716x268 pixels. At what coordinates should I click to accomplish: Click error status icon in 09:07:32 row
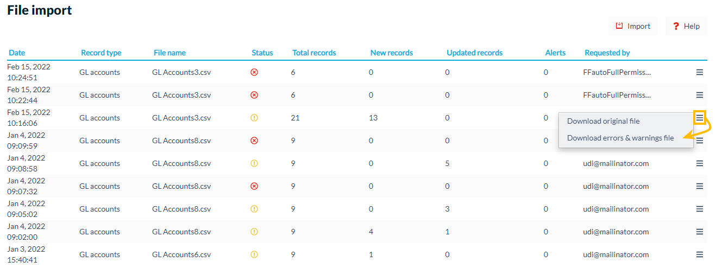point(254,186)
